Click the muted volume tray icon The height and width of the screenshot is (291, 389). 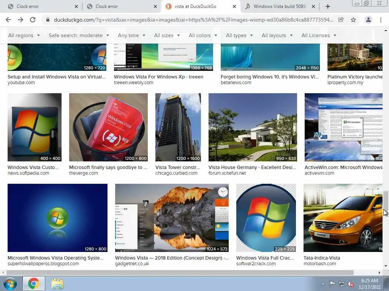(351, 284)
